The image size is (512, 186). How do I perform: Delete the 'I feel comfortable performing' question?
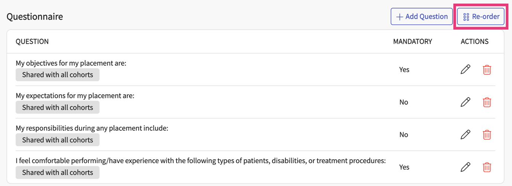(x=487, y=167)
